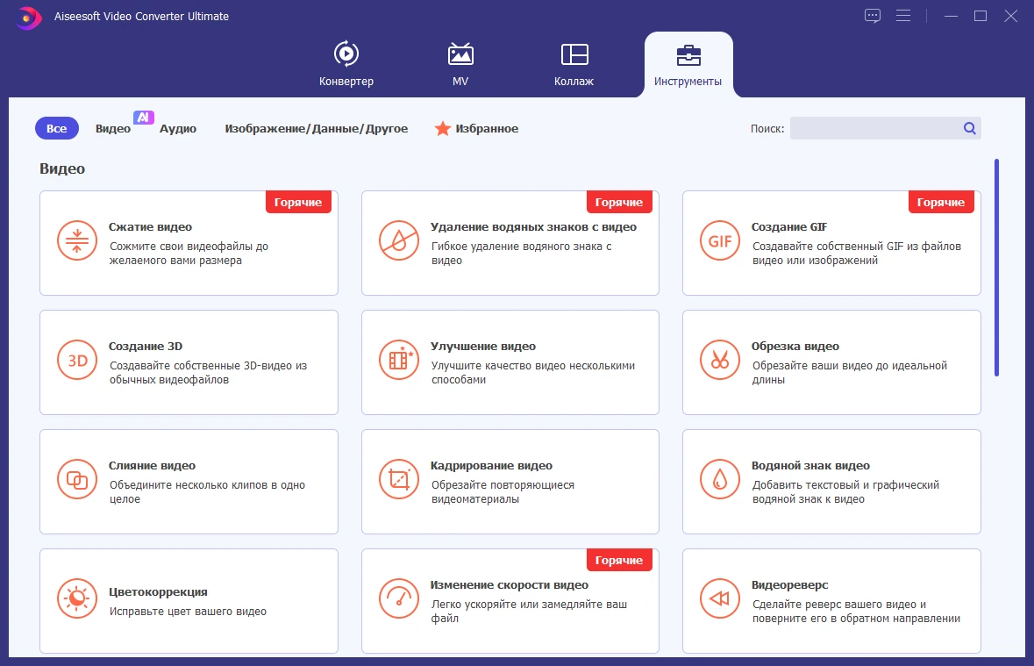The height and width of the screenshot is (666, 1034).
Task: Click the Улучшение видео enhancer icon
Action: click(399, 360)
